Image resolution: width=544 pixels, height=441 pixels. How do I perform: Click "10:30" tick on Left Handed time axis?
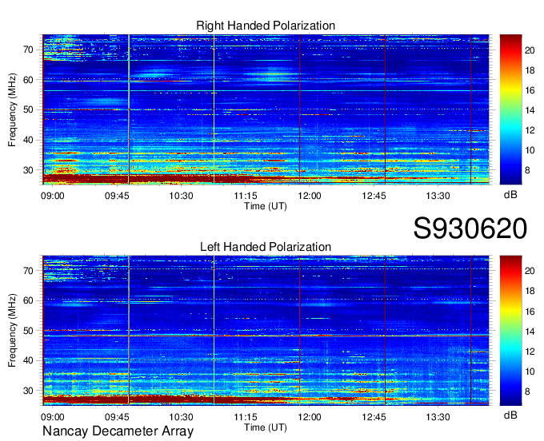pos(181,417)
